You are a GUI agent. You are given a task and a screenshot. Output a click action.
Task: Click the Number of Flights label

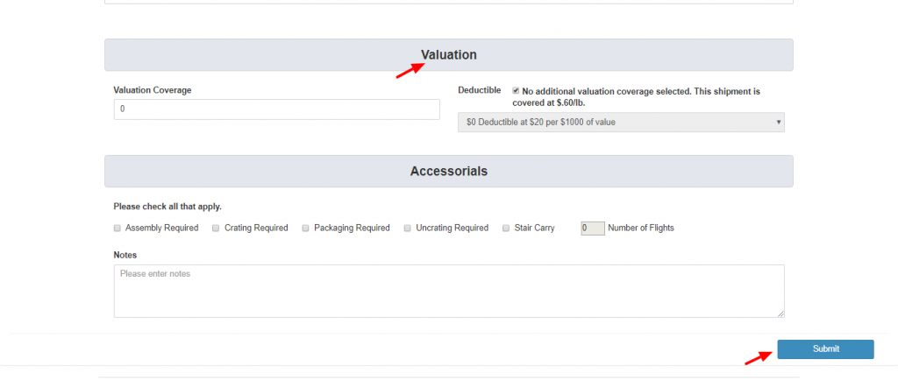641,228
